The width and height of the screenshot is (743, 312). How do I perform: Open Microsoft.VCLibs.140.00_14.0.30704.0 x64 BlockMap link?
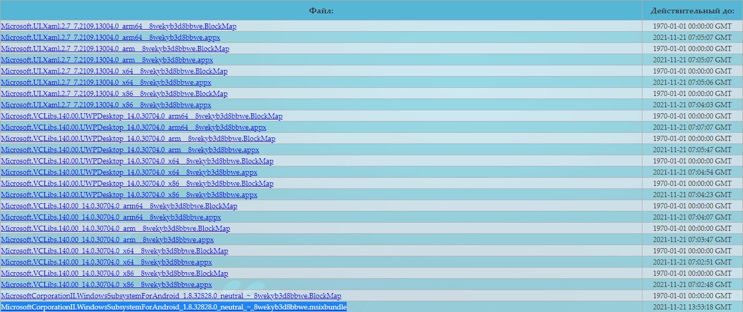(x=115, y=251)
